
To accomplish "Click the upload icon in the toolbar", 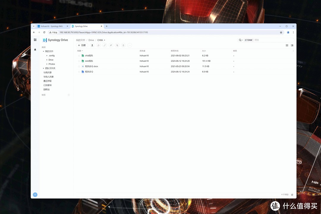I will [x=92, y=45].
